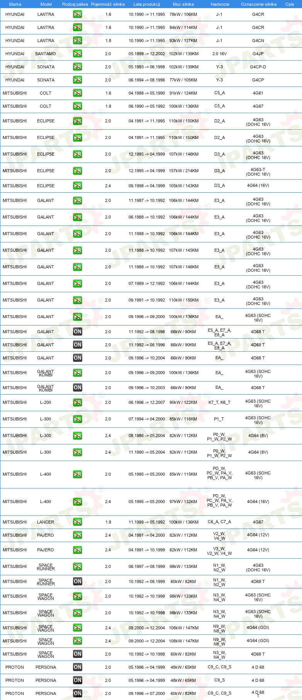The image size is (302, 700).
Task: Click fuel icon in Eclipse 157kW row
Action: pyautogui.click(x=78, y=171)
